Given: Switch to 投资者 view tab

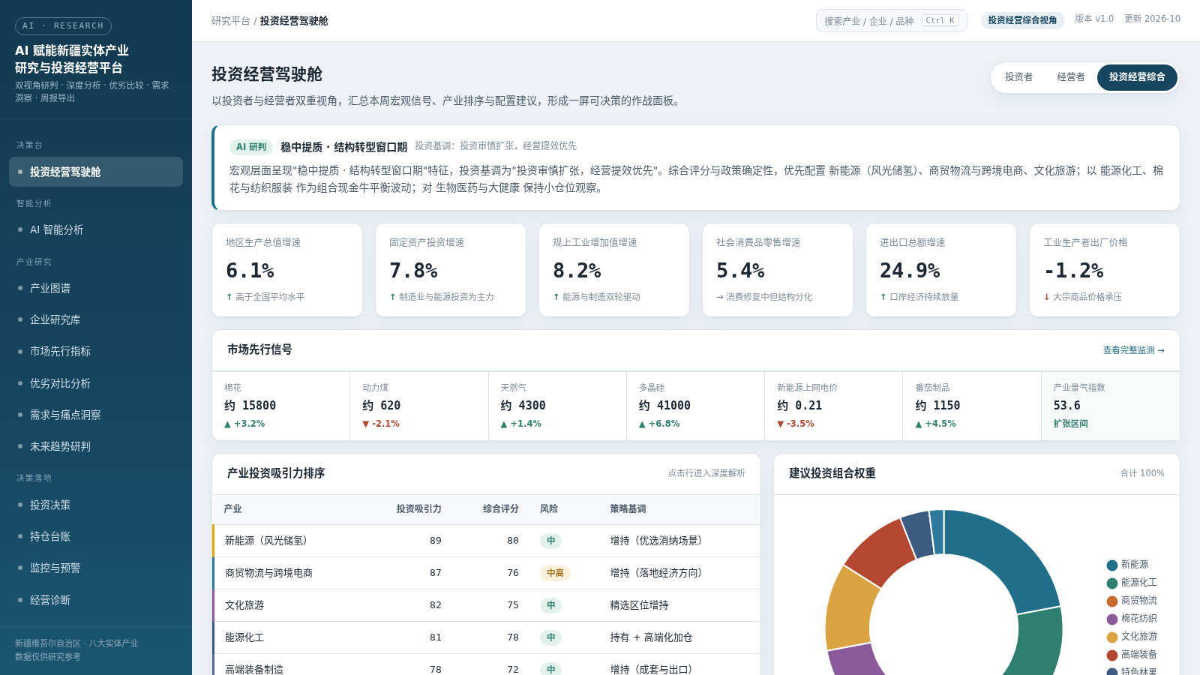Looking at the screenshot, I should click(1018, 77).
